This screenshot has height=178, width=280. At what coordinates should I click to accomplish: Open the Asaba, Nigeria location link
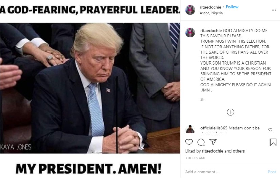pos(211,13)
